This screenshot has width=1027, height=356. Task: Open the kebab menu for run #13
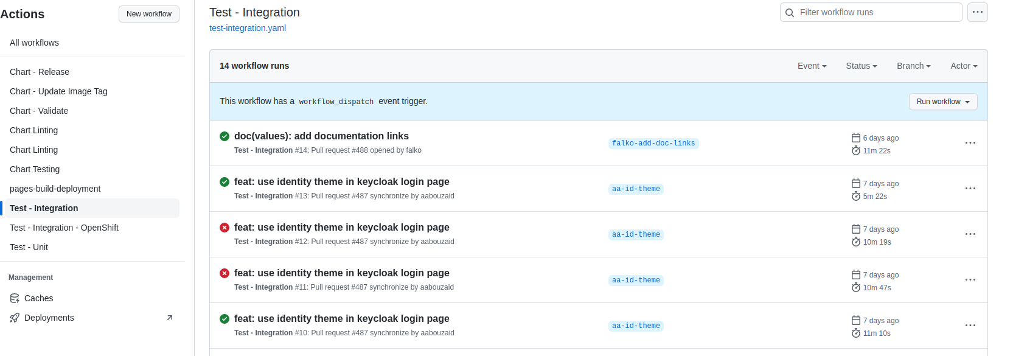970,189
